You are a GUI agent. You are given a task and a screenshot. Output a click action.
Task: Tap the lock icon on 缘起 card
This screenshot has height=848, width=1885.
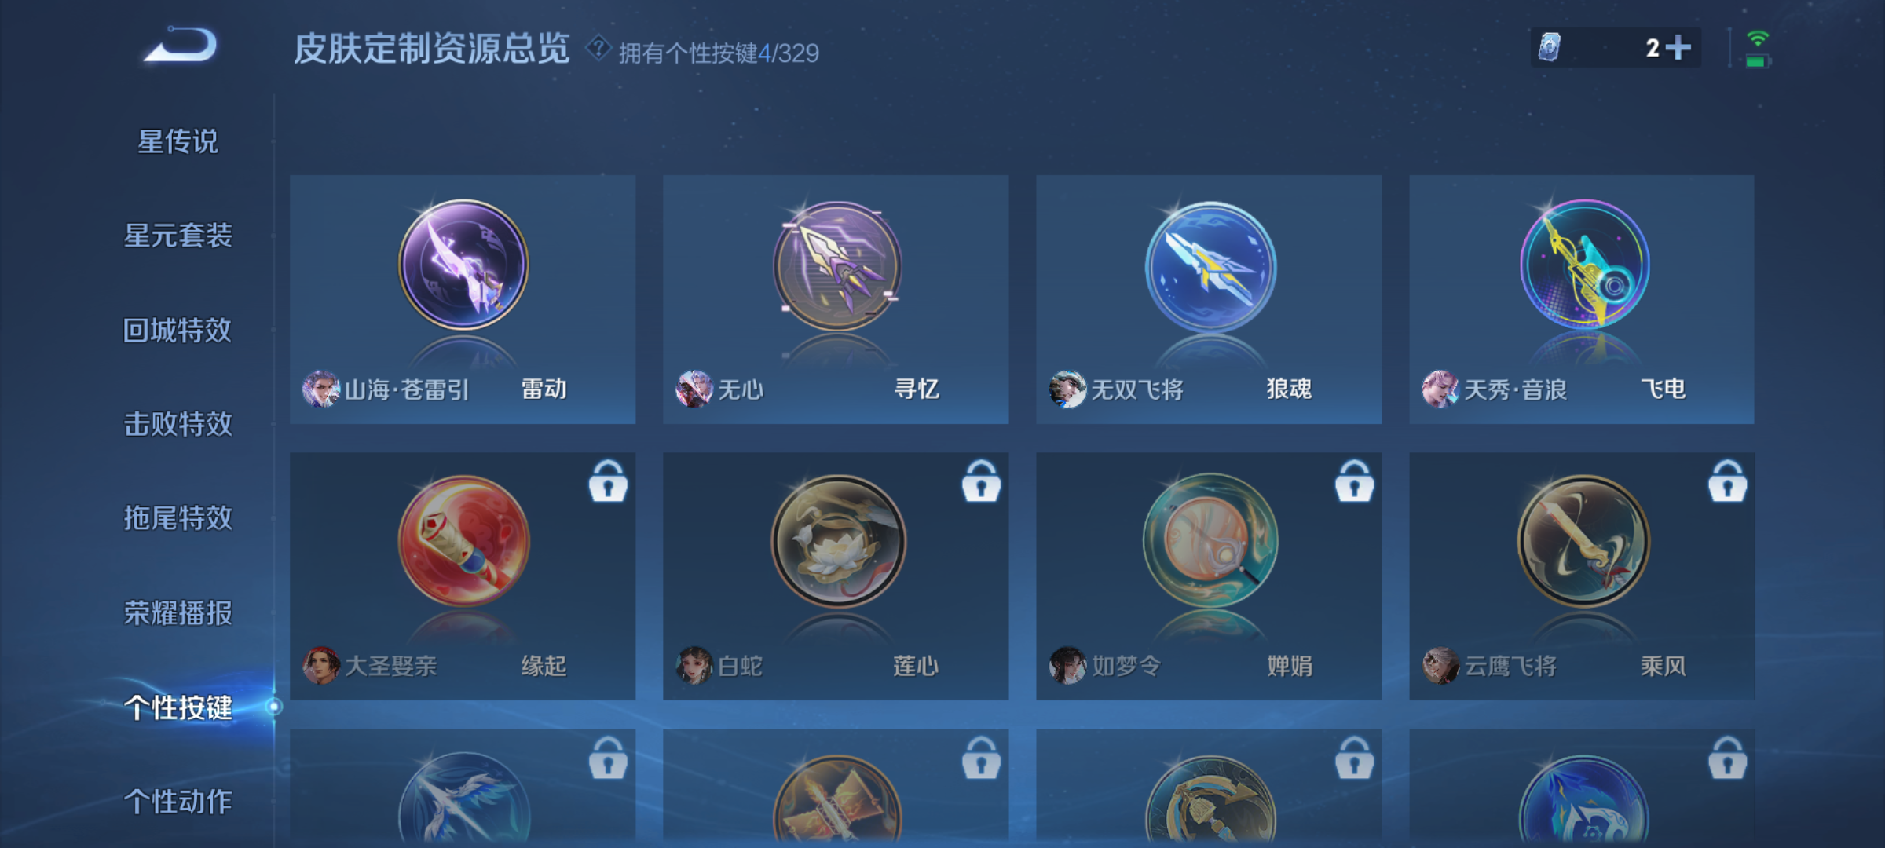click(608, 481)
